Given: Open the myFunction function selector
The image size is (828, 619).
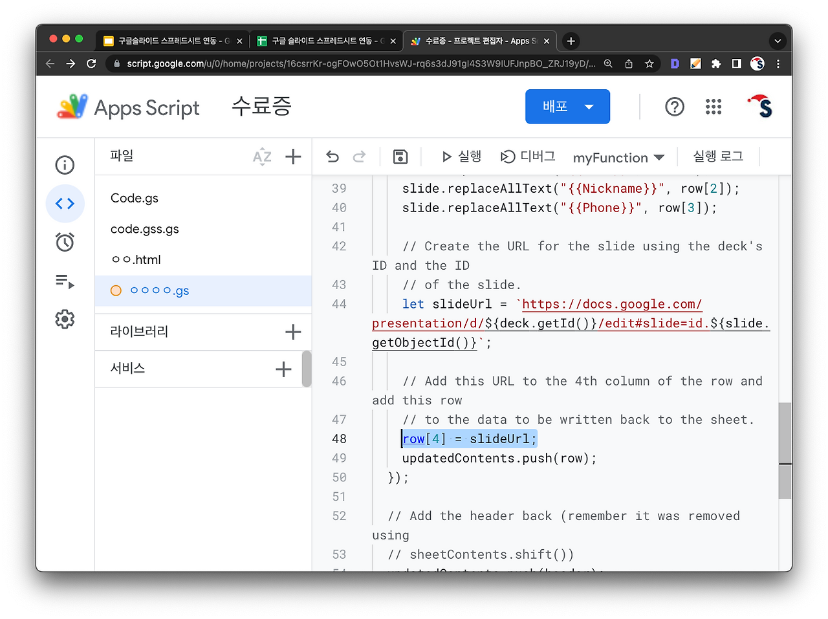Looking at the screenshot, I should [618, 157].
